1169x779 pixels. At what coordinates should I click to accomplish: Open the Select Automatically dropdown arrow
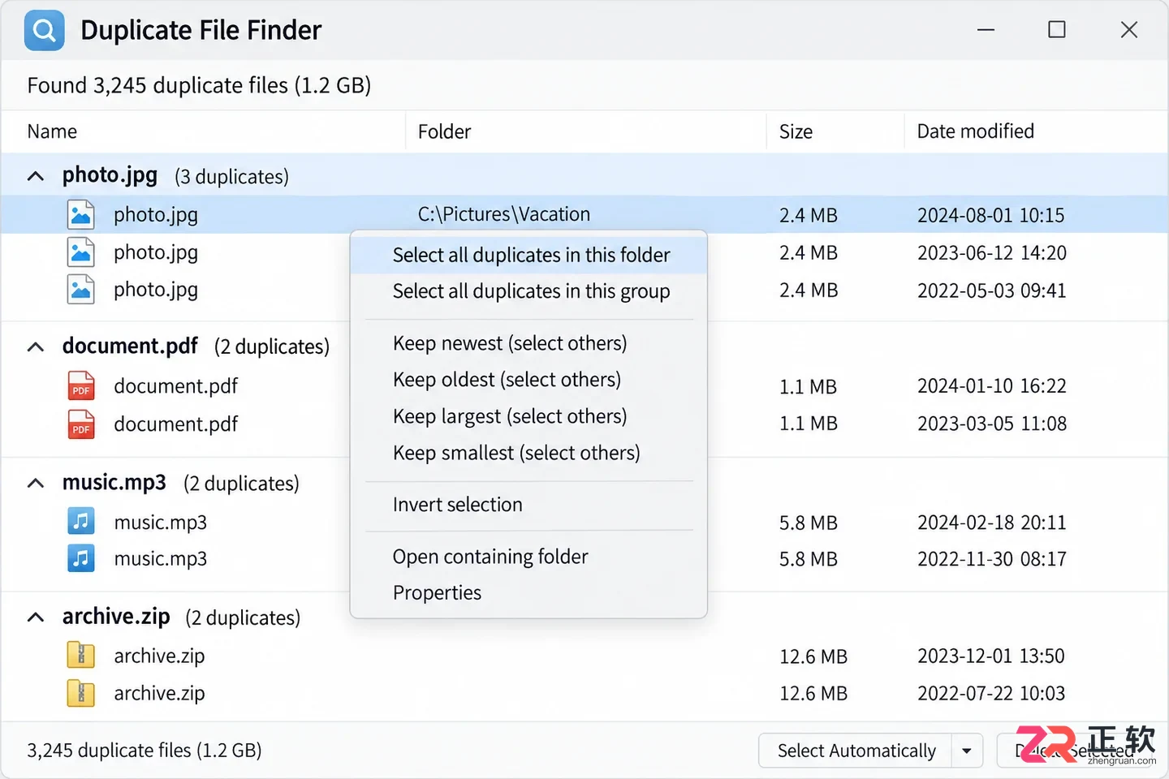click(966, 751)
